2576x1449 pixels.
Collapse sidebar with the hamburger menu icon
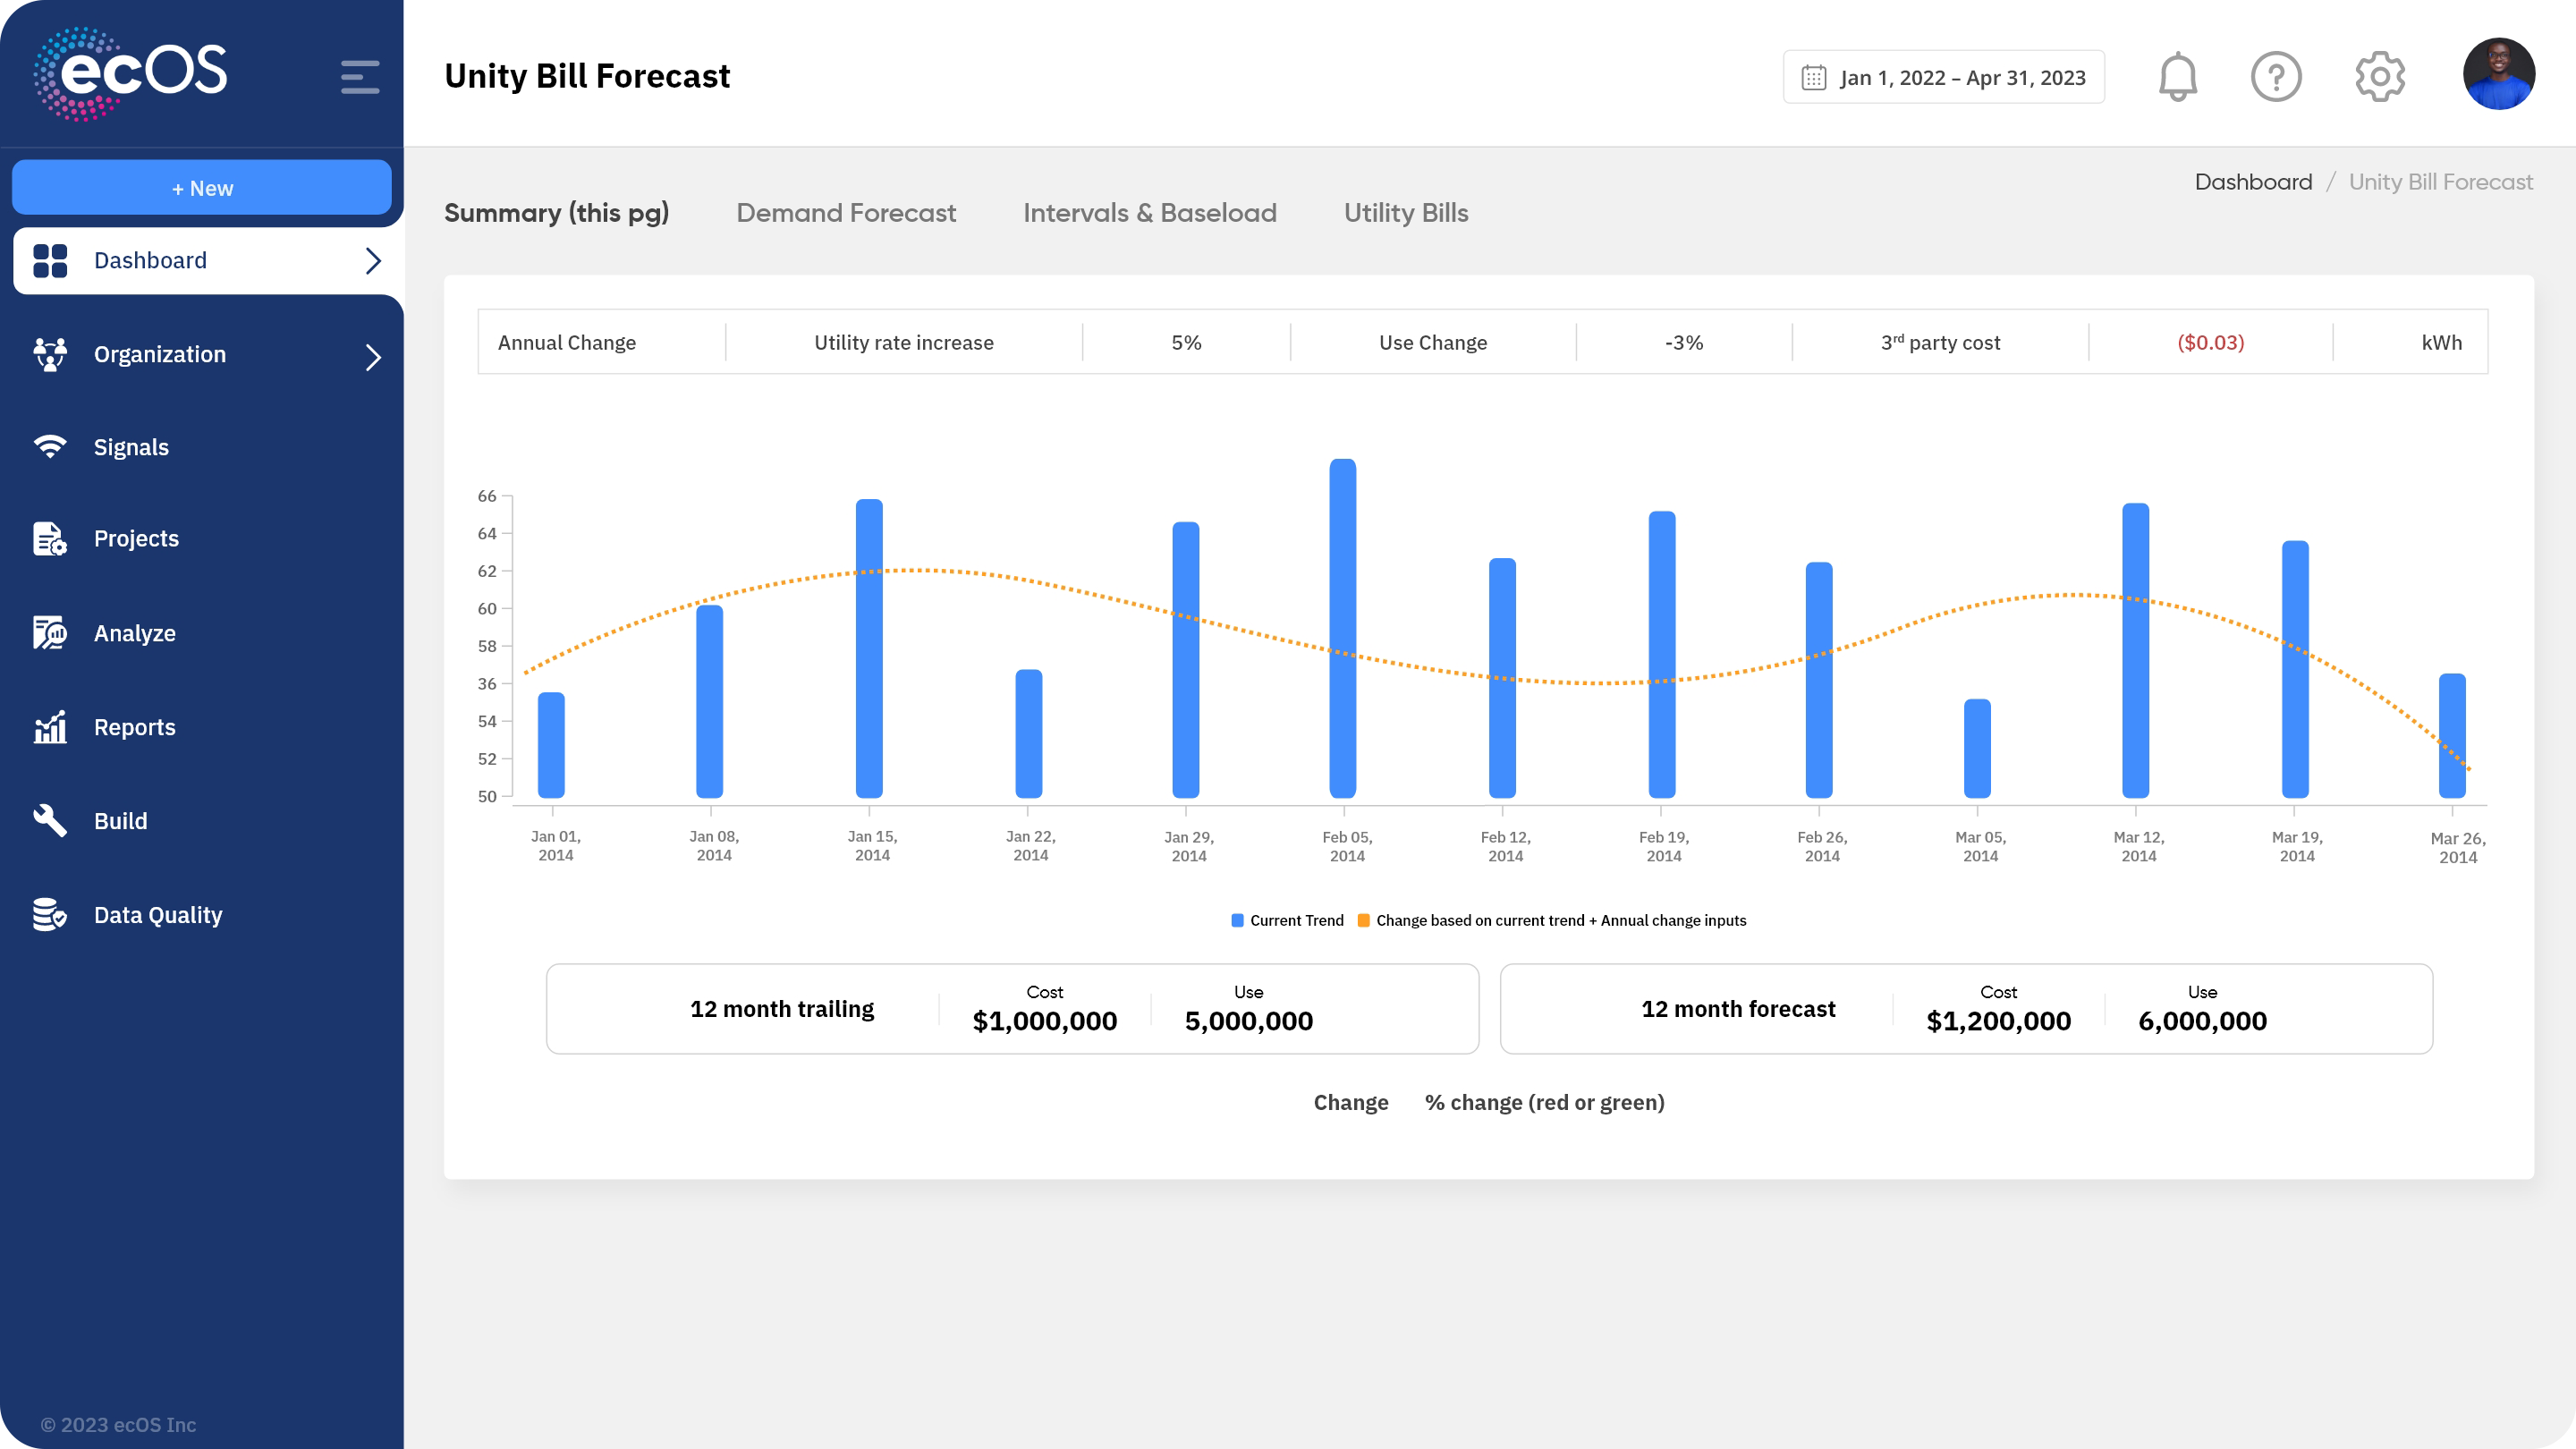coord(359,77)
